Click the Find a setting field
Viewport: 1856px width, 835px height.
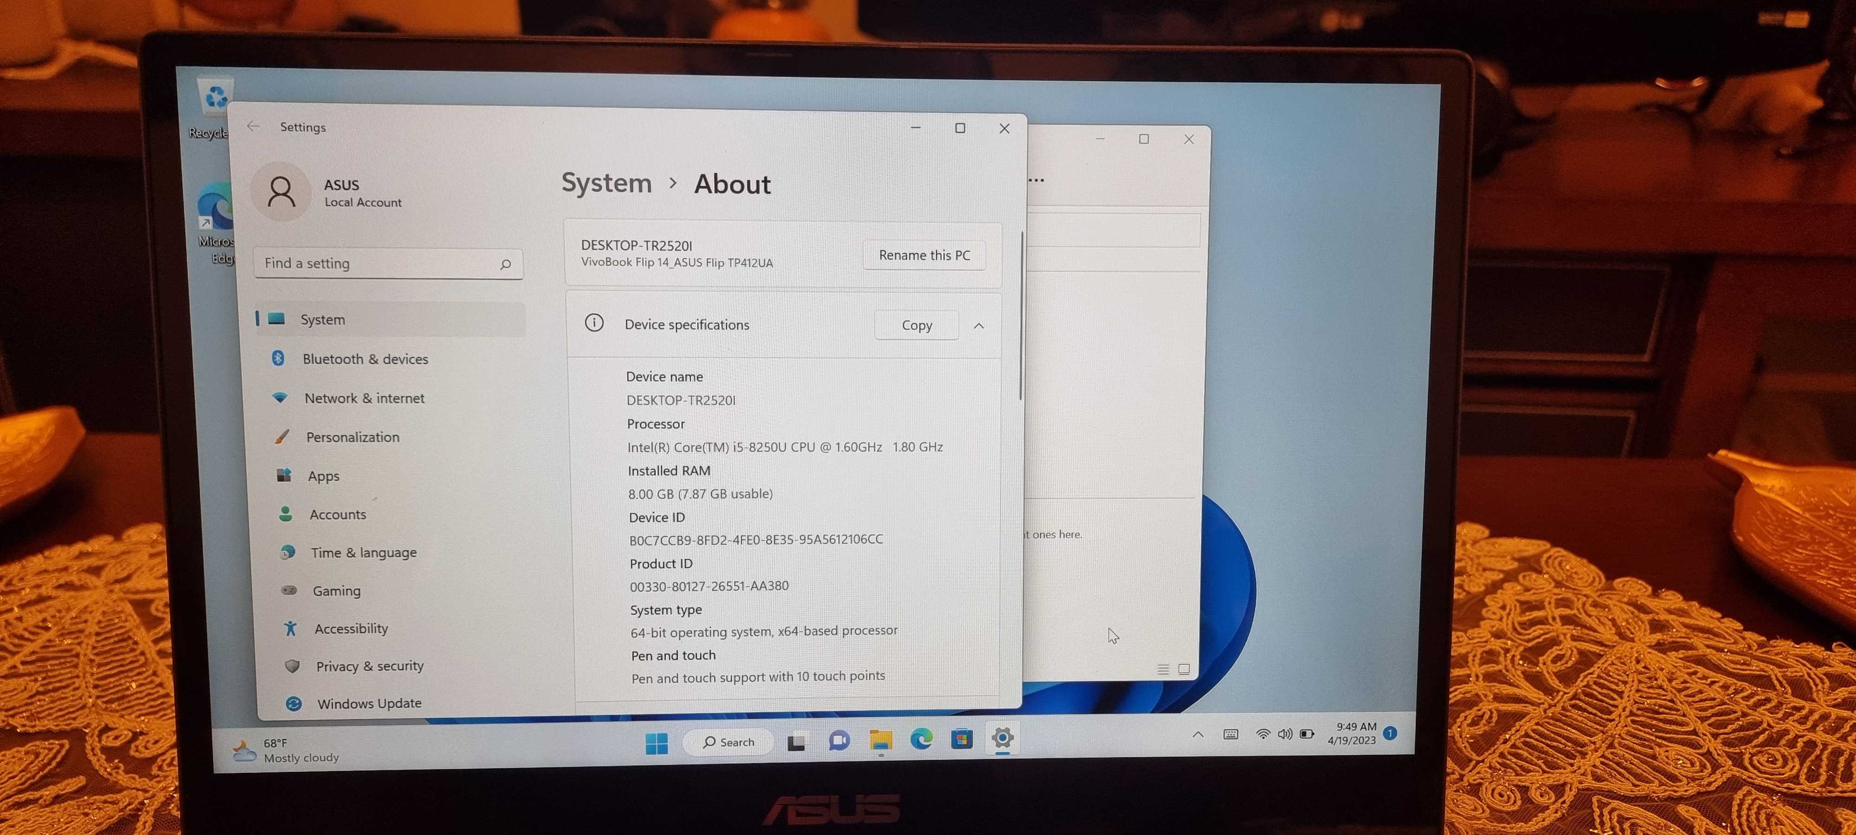click(x=378, y=263)
